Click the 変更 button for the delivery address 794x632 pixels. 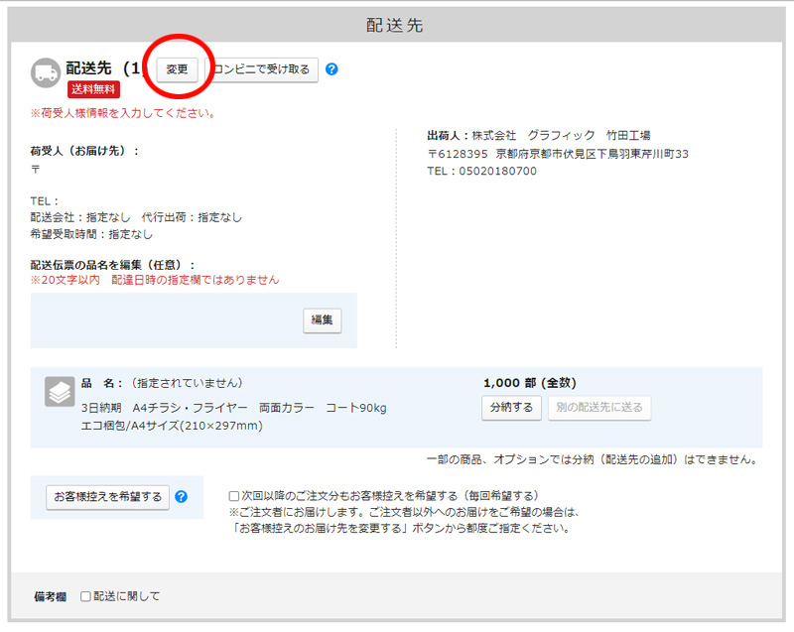pyautogui.click(x=177, y=69)
